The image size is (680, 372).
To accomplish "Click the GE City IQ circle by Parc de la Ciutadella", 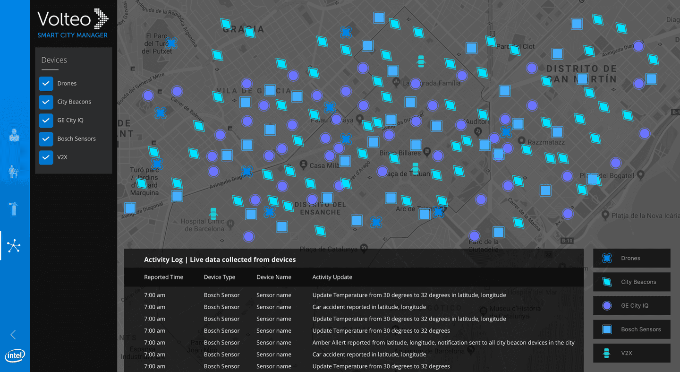I will [x=475, y=236].
